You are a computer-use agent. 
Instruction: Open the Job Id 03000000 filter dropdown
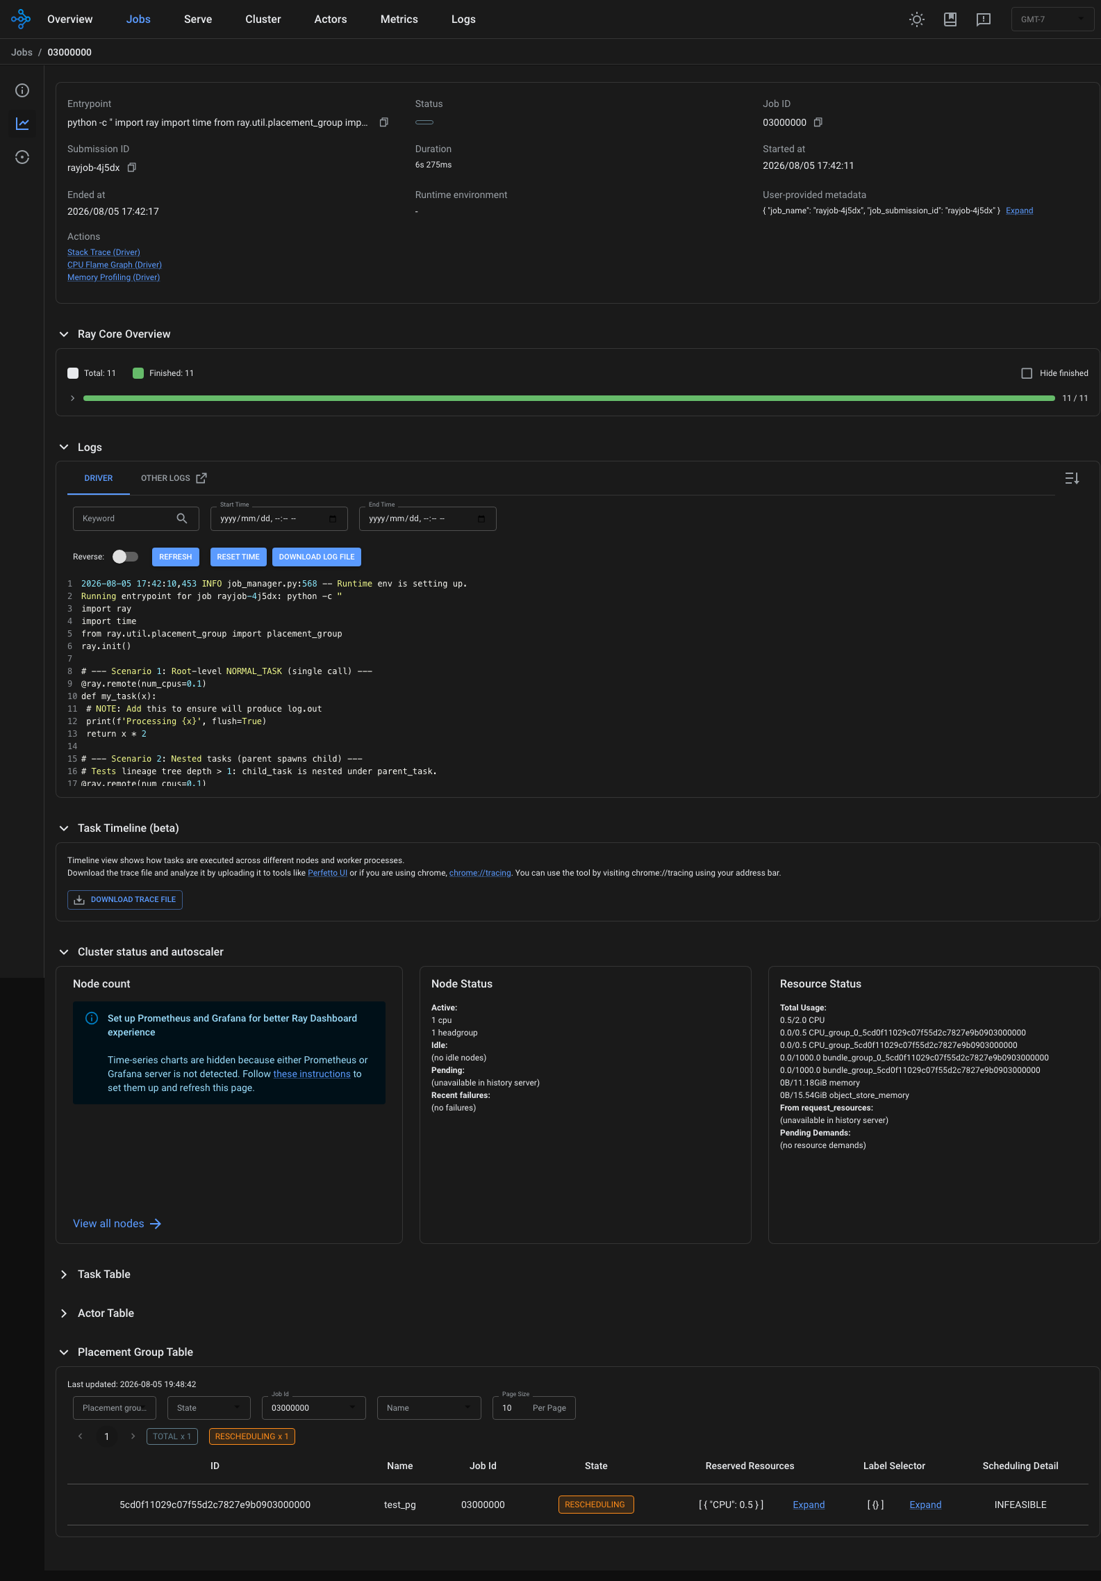tap(314, 1408)
